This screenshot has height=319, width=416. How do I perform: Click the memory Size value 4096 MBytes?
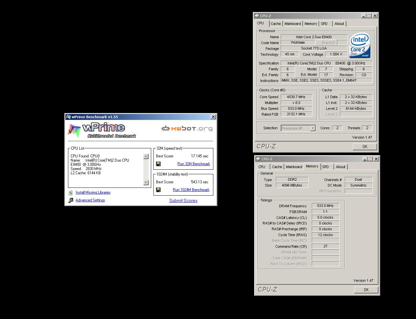click(292, 185)
